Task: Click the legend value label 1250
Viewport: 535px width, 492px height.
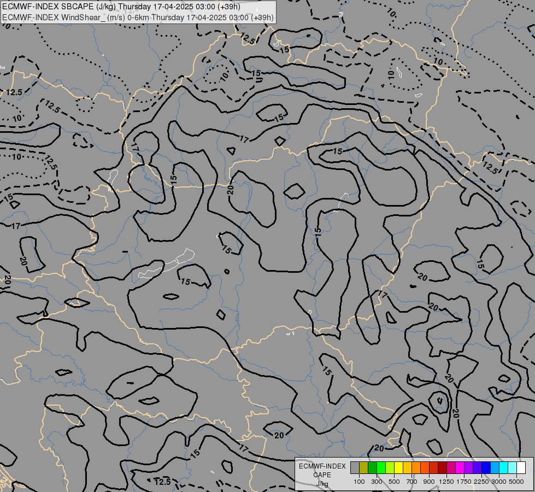Action: 446,482
